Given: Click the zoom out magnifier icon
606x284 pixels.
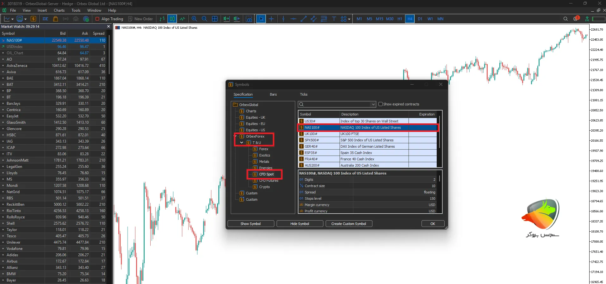Looking at the screenshot, I should coord(204,19).
